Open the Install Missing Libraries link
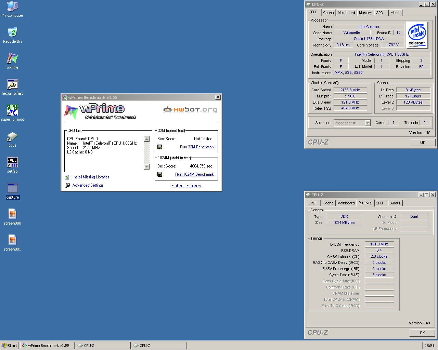 click(x=91, y=177)
